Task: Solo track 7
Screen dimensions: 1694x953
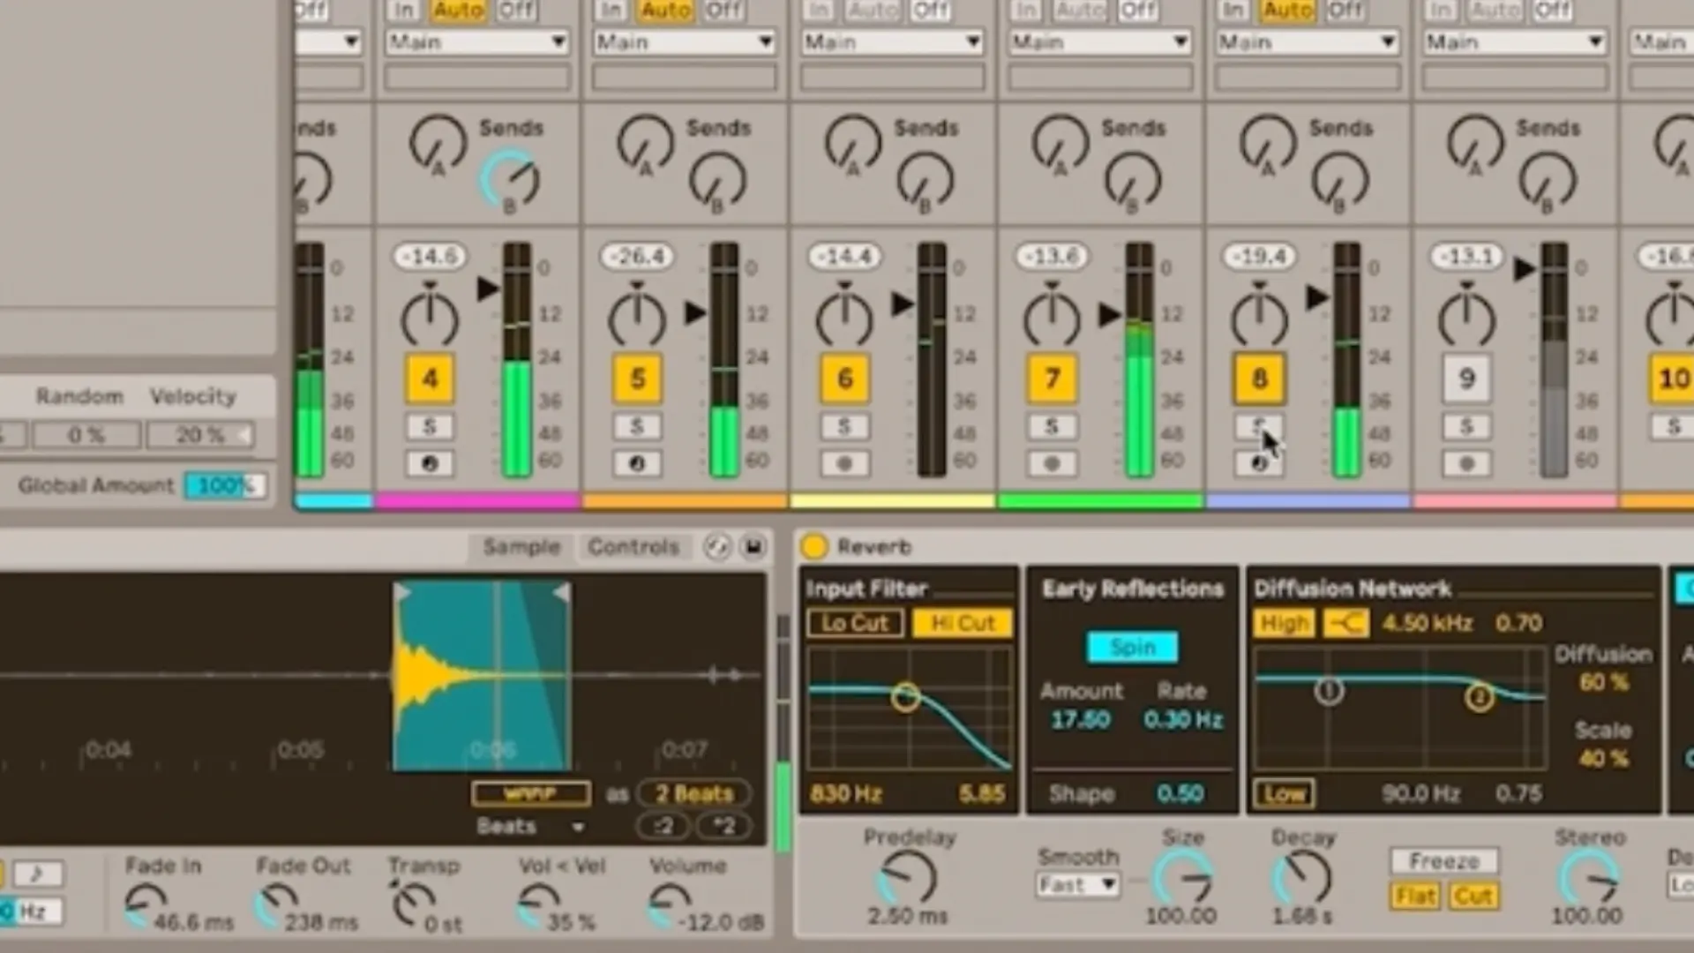Action: (1052, 427)
